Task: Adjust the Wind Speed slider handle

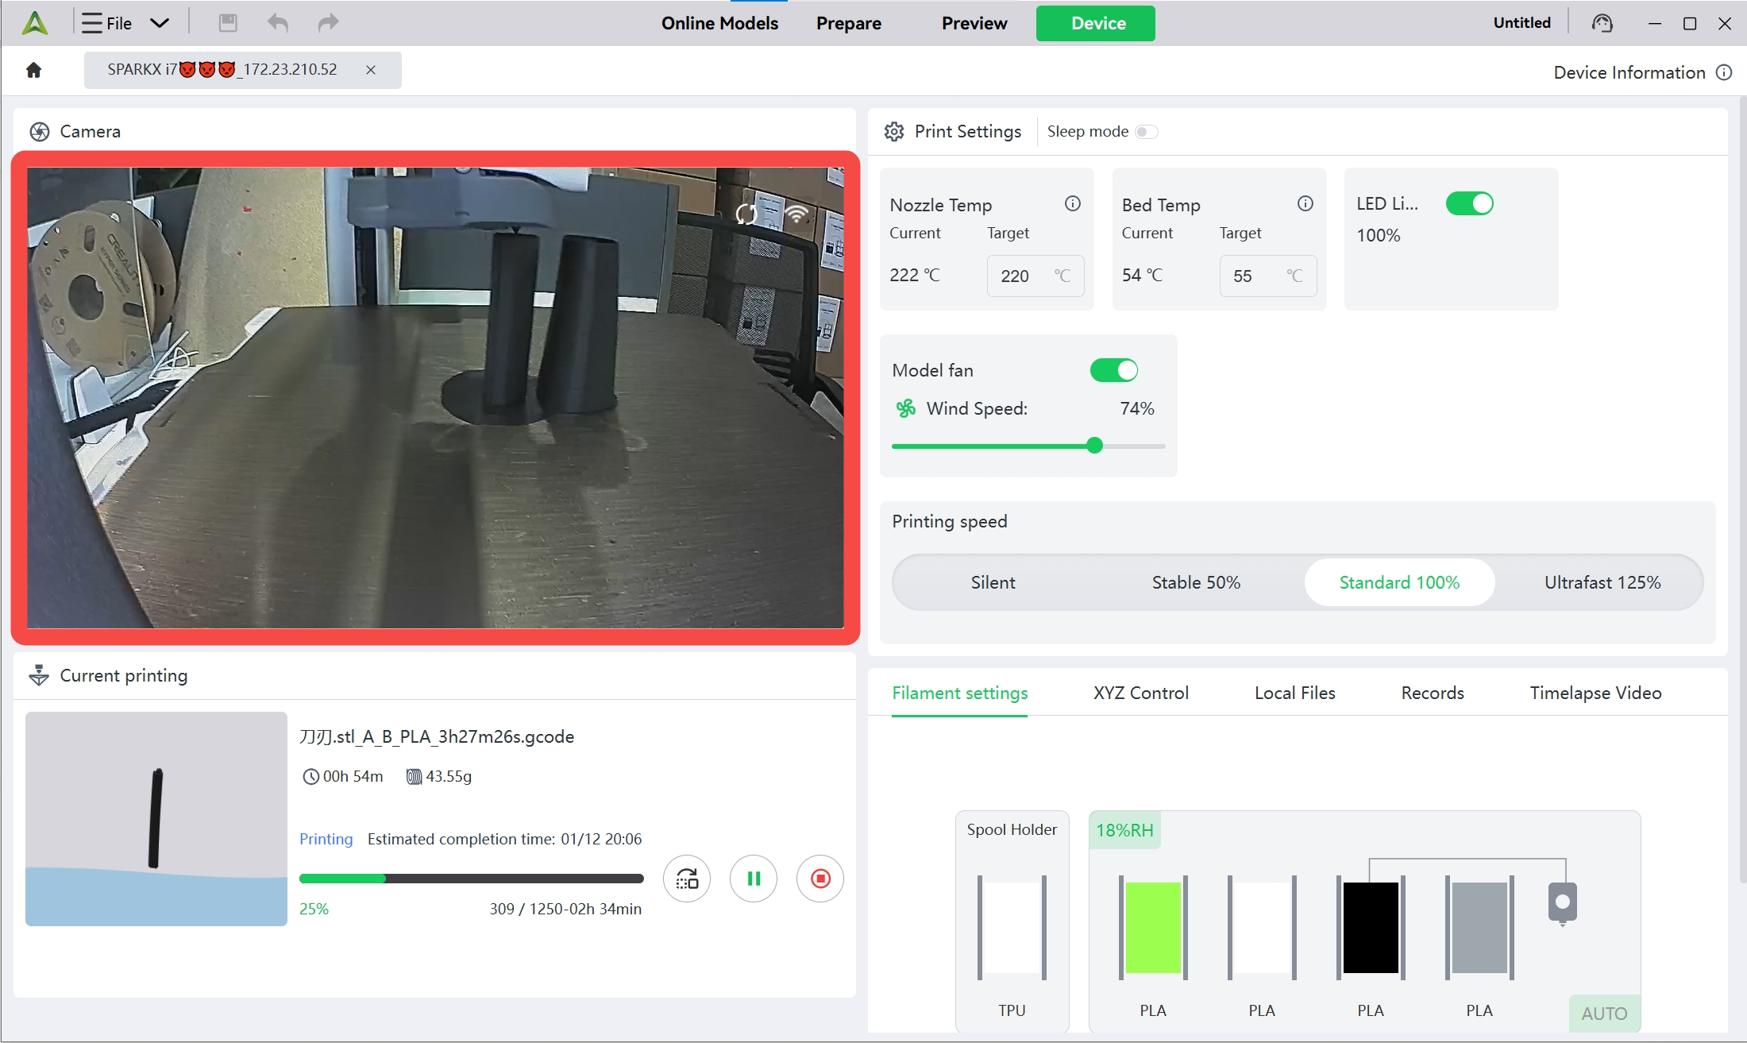Action: point(1094,446)
